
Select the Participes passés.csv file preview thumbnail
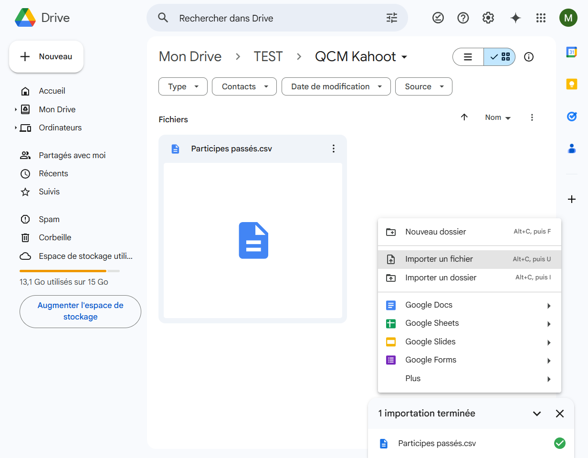[x=253, y=240]
